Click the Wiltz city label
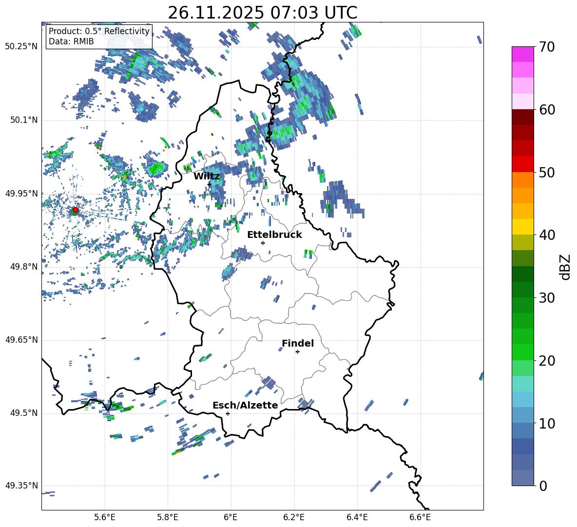Image resolution: width=577 pixels, height=527 pixels. [x=207, y=176]
